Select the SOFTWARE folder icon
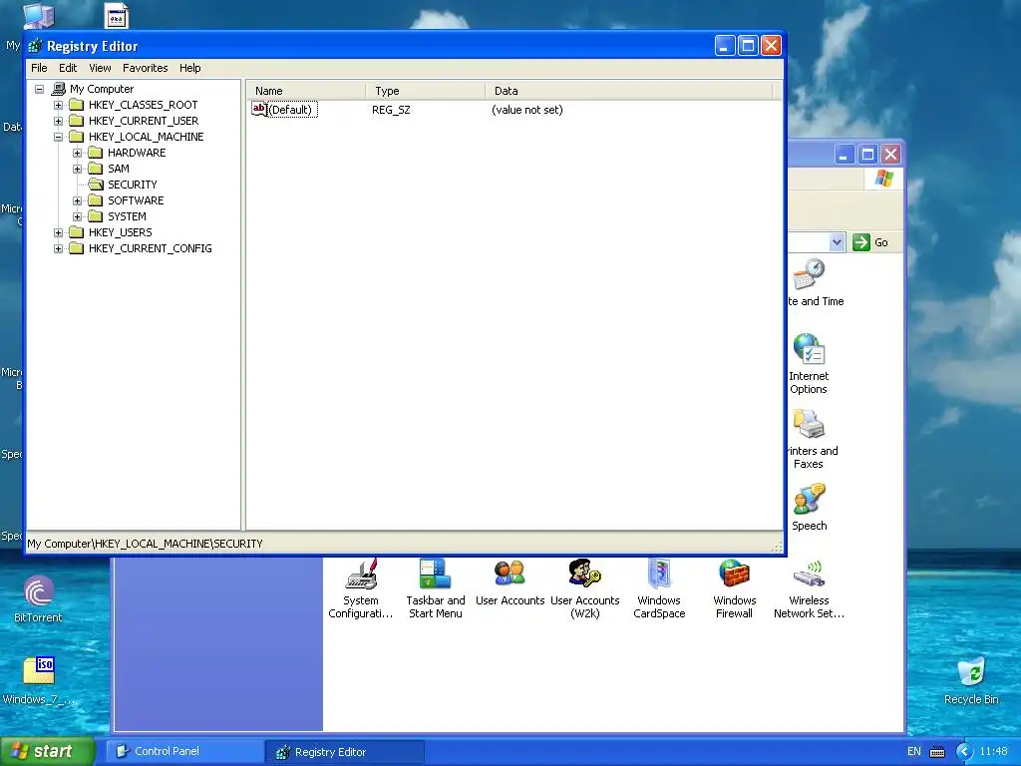The height and width of the screenshot is (766, 1021). point(96,199)
